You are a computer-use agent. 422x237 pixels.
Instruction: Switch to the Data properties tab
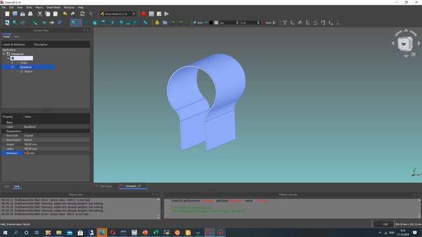click(16, 186)
